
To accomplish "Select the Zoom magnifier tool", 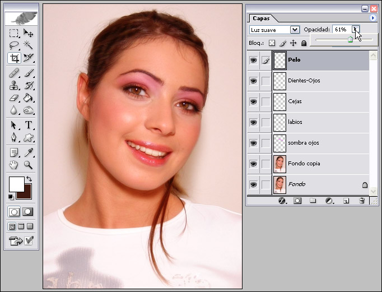I will pos(28,165).
